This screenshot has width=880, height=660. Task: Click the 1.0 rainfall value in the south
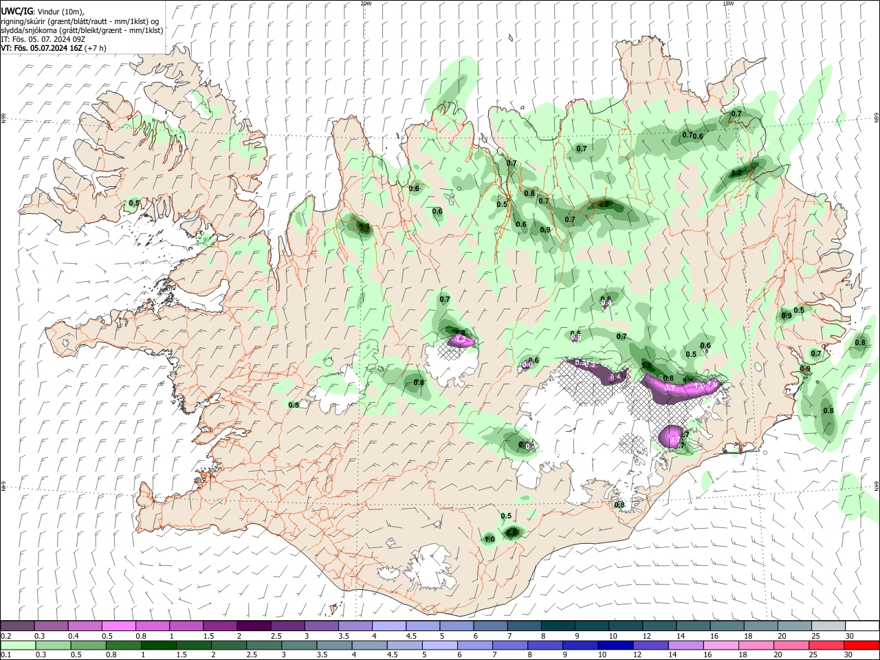489,540
